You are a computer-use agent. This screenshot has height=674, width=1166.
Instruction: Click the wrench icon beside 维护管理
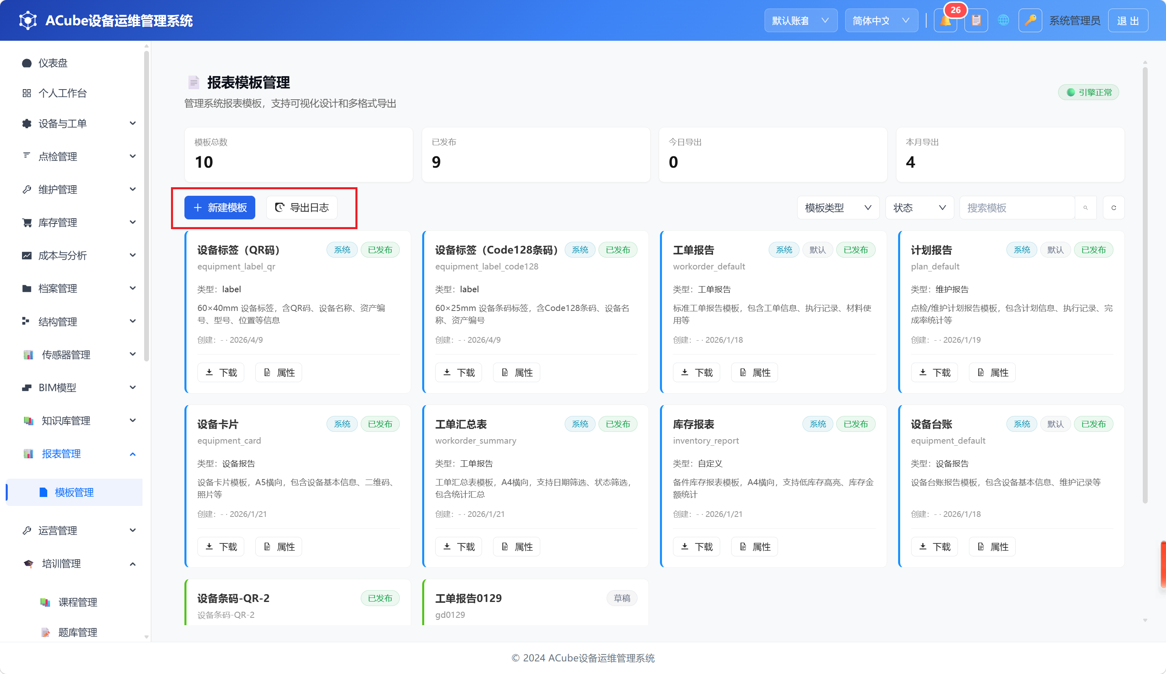tap(27, 190)
